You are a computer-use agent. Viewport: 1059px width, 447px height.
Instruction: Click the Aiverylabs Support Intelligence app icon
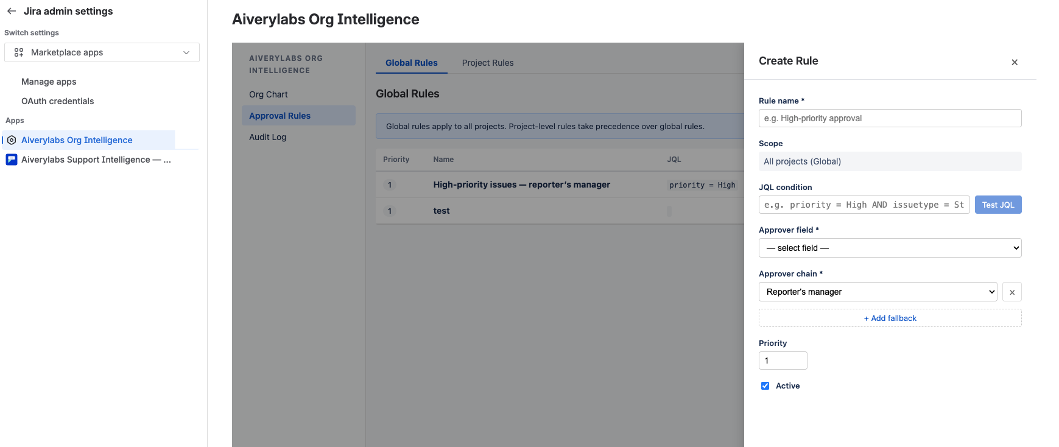point(12,160)
